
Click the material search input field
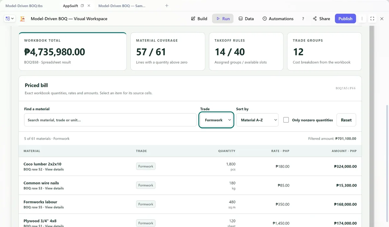(110, 120)
